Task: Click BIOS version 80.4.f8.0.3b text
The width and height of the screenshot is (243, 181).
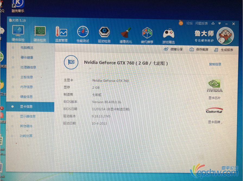Action: pyautogui.click(x=107, y=102)
